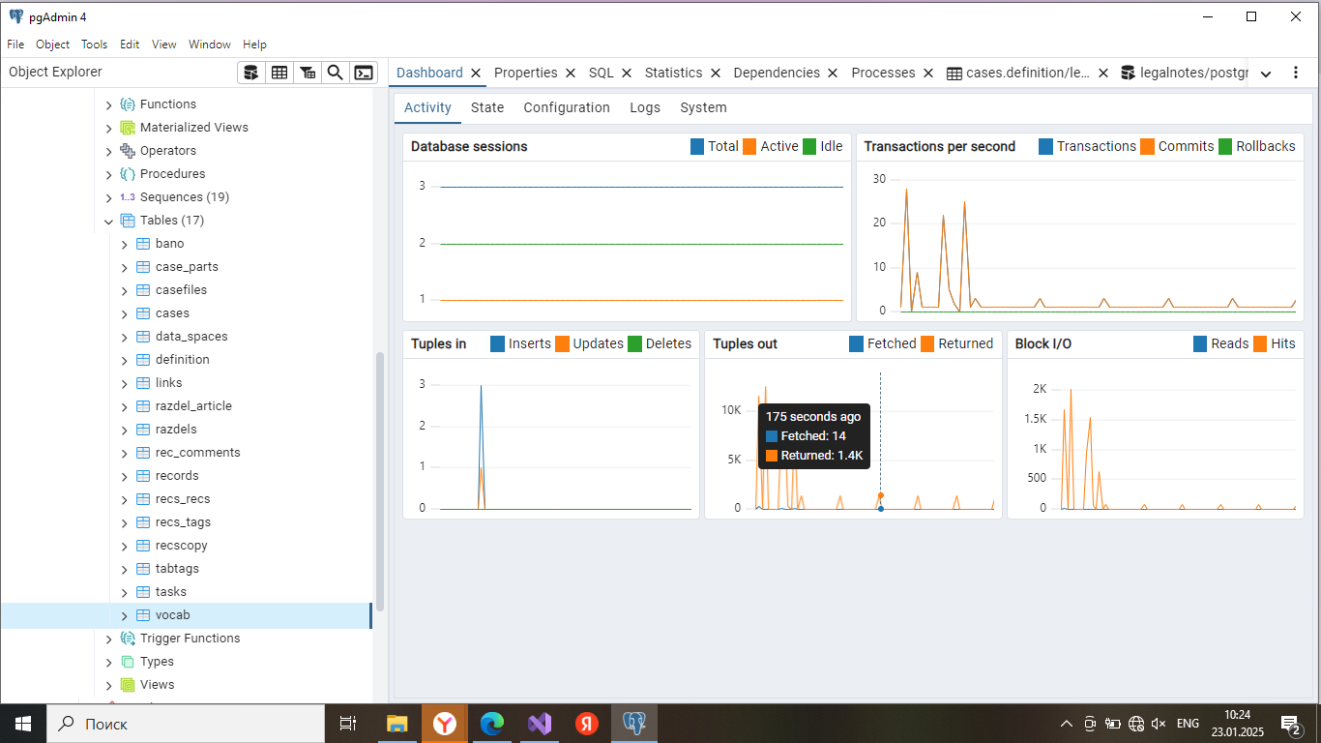This screenshot has width=1321, height=743.
Task: Close the Dashboard tab
Action: (x=476, y=73)
